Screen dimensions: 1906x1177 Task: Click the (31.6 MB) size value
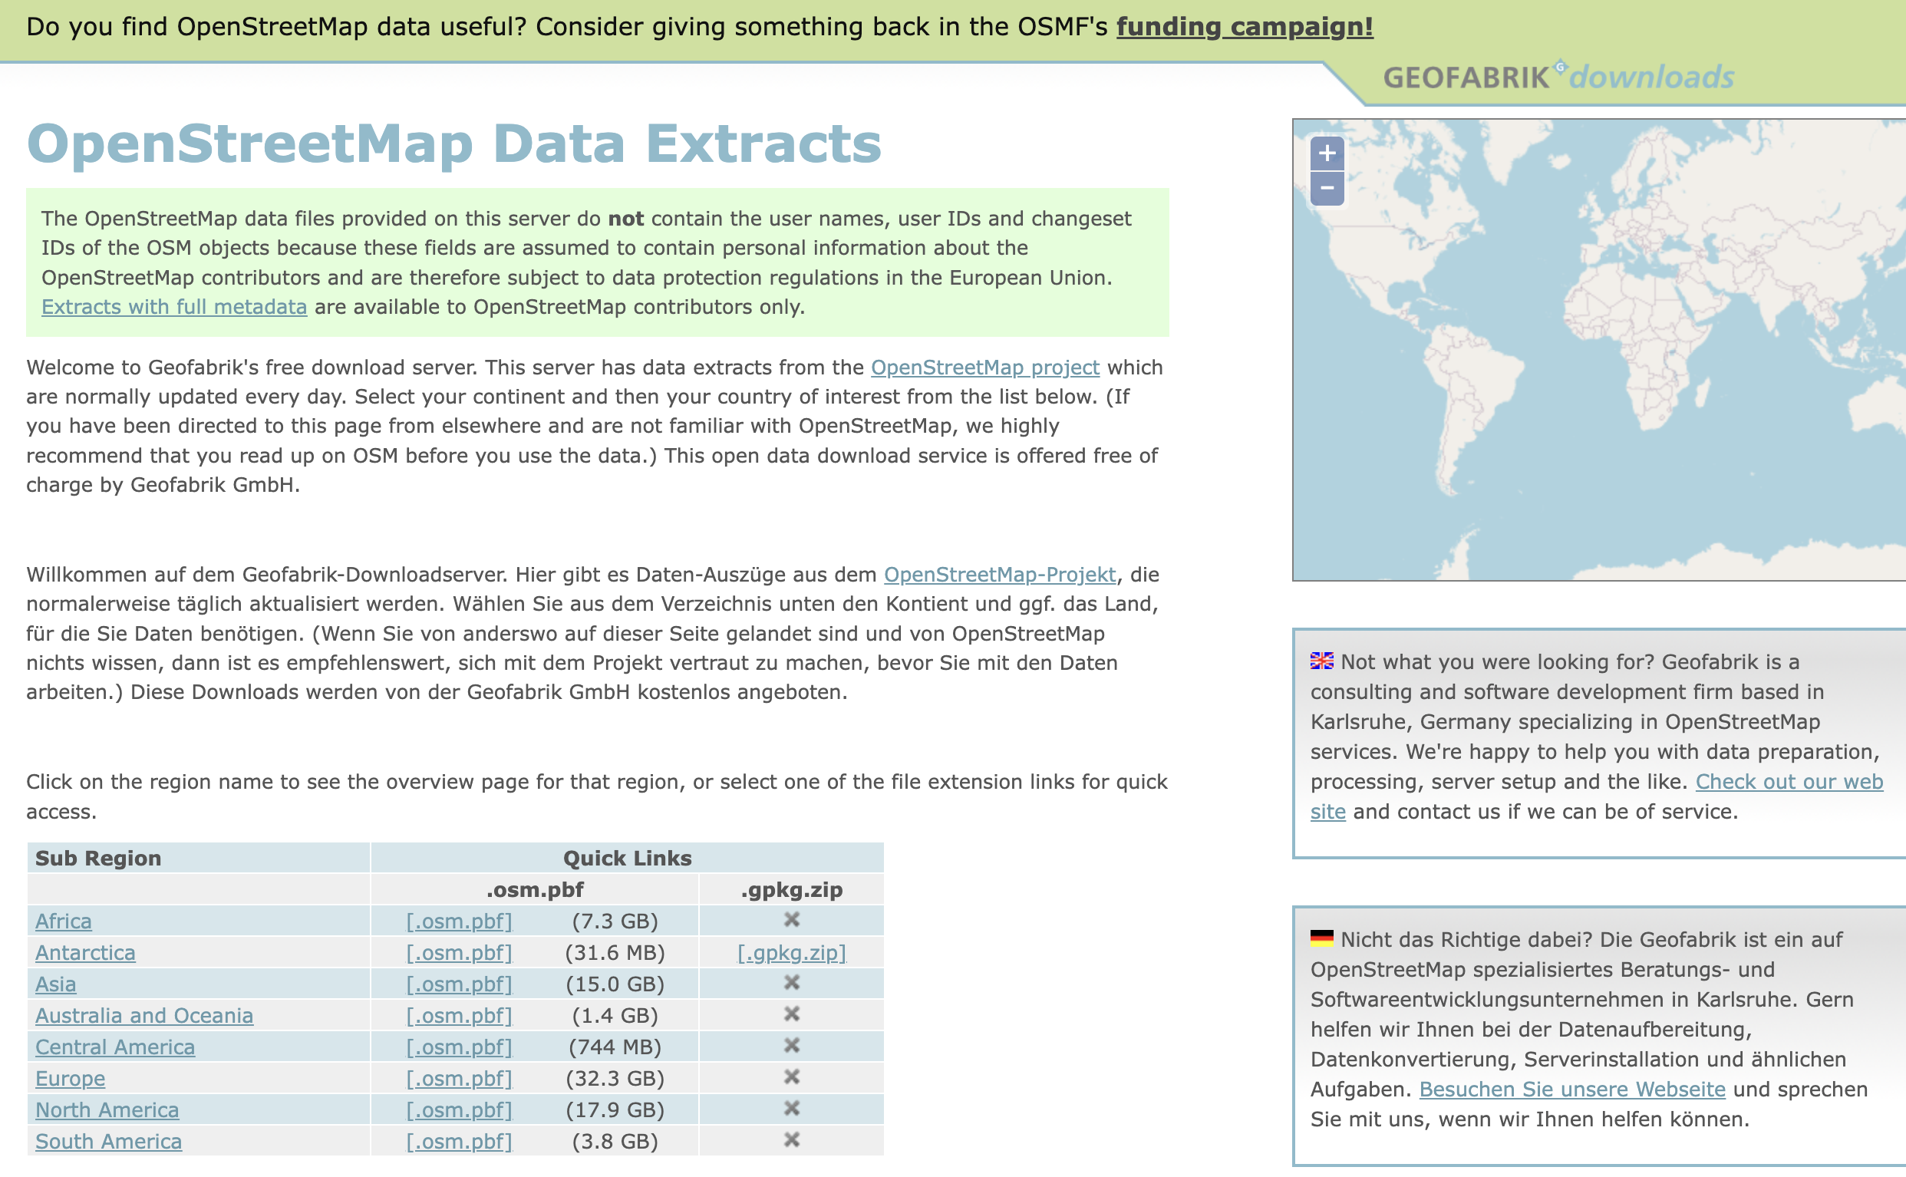615,953
